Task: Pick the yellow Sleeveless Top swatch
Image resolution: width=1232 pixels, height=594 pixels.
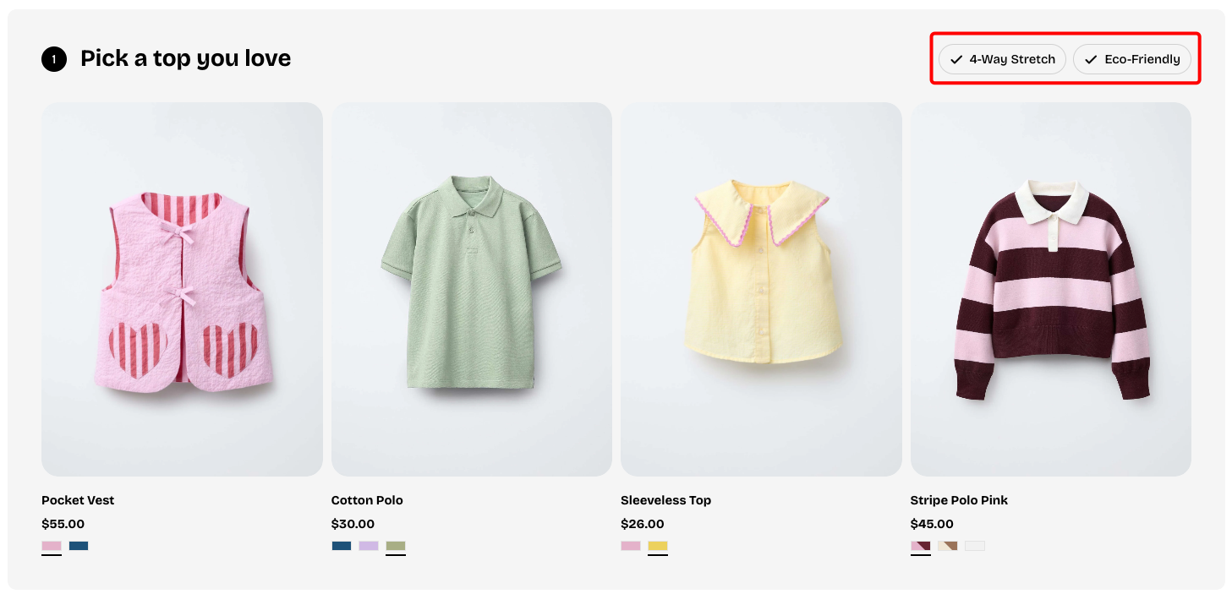Action: point(658,546)
